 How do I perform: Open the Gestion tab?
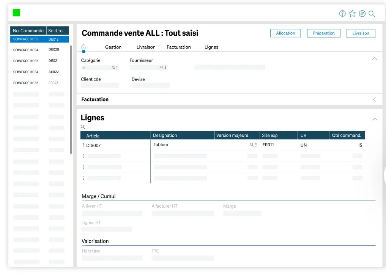(x=113, y=47)
